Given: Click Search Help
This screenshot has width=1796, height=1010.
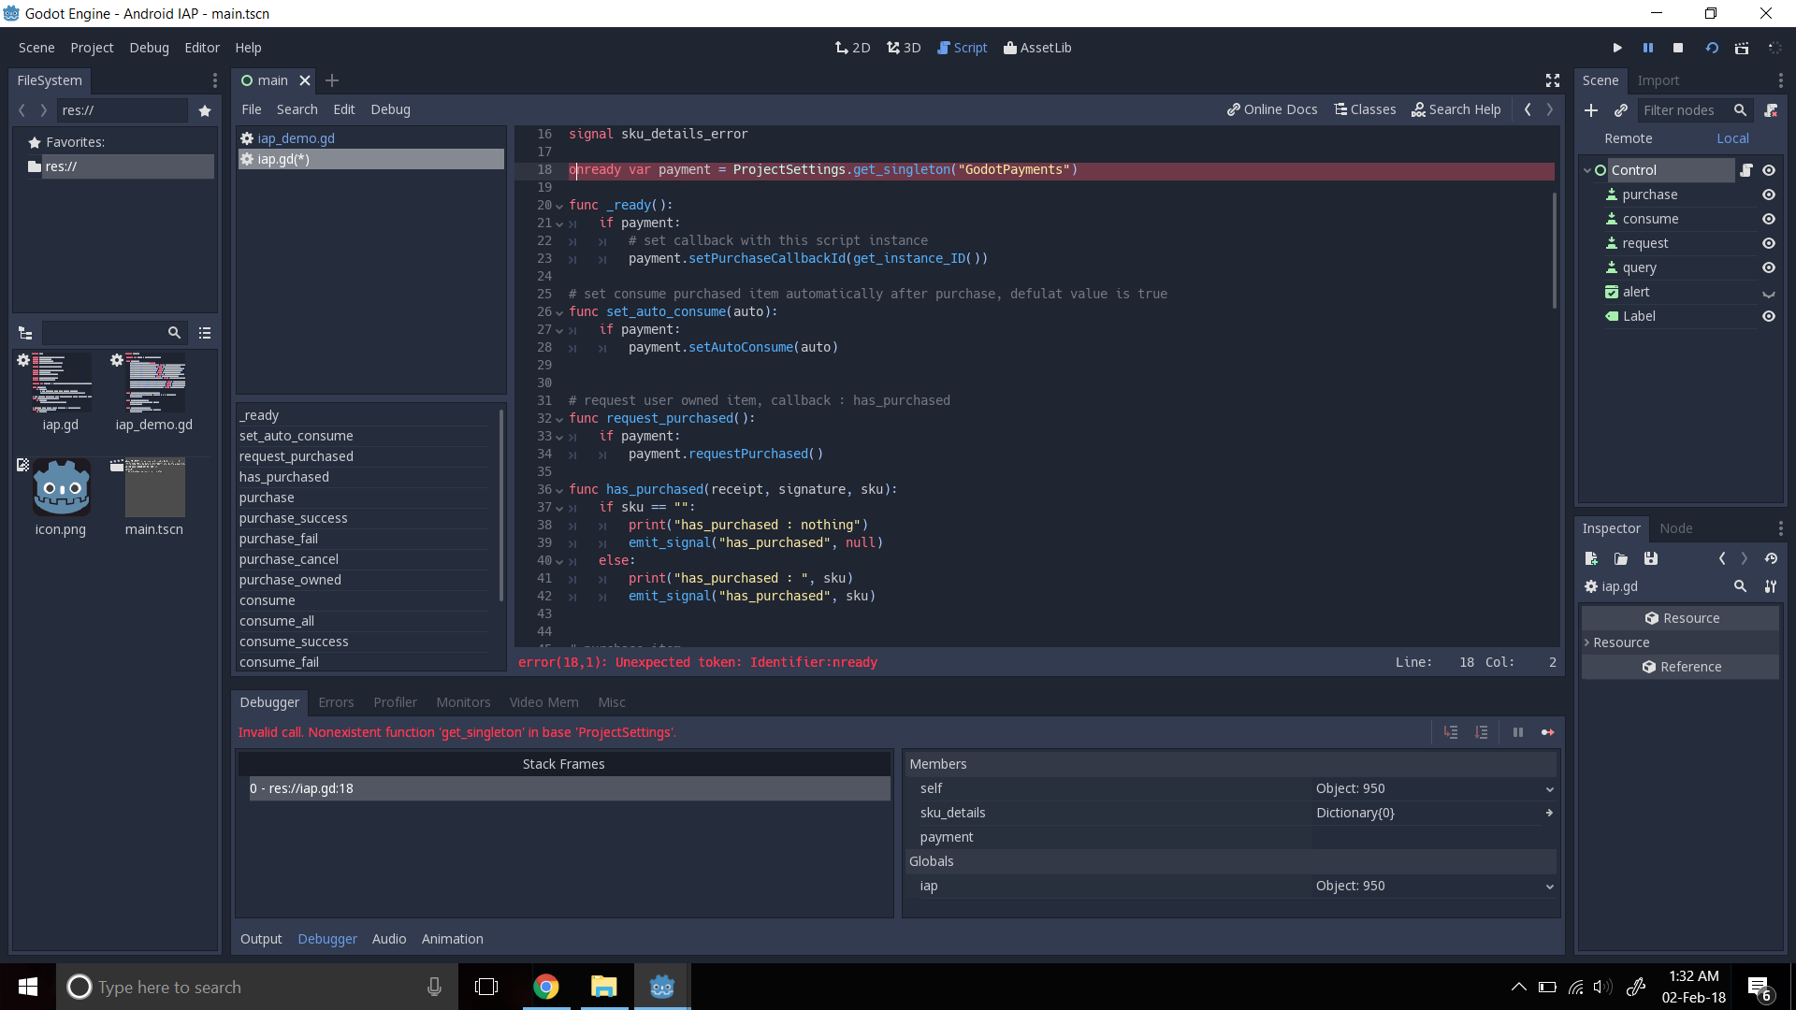Looking at the screenshot, I should [1456, 109].
